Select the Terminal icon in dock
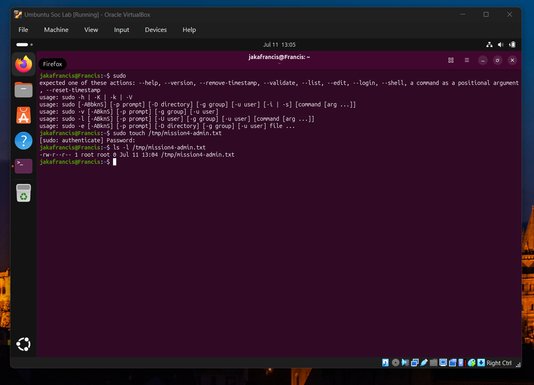The height and width of the screenshot is (385, 534). coord(24,166)
